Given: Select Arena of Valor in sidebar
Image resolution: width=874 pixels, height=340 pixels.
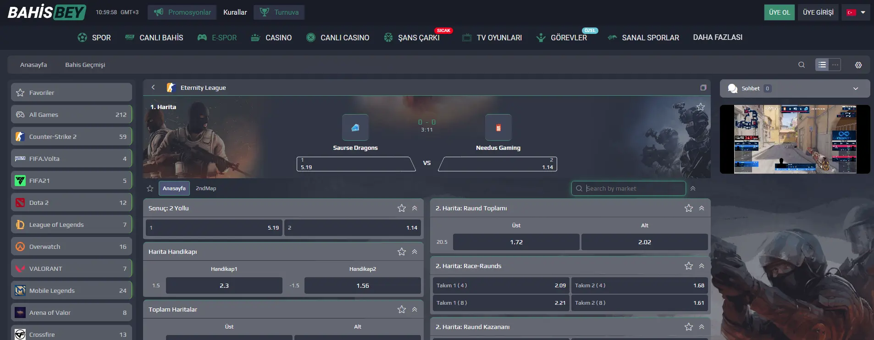Looking at the screenshot, I should click(x=72, y=312).
